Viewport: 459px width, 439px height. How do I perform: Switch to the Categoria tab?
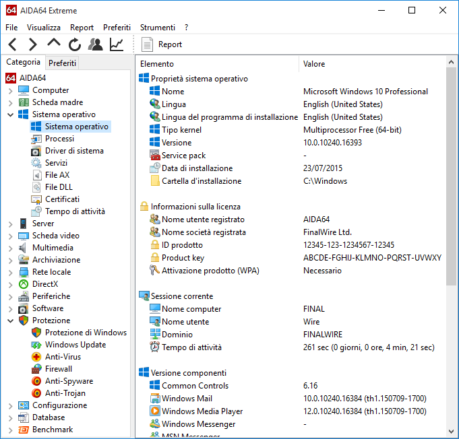point(23,62)
